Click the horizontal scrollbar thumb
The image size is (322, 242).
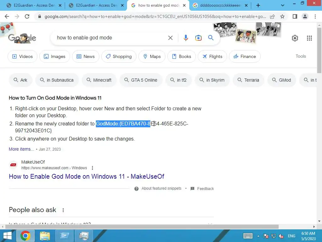tap(142, 227)
